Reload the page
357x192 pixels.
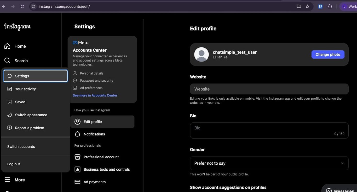coord(22,7)
